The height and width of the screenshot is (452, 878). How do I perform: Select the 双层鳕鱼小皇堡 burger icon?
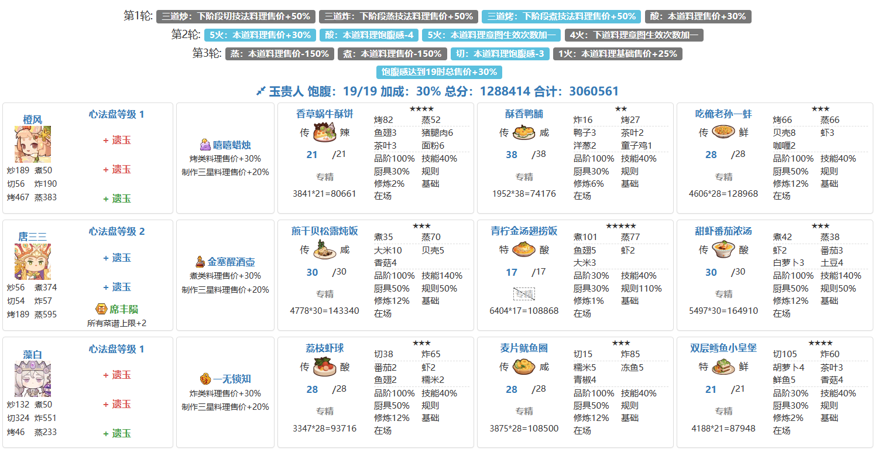click(723, 368)
